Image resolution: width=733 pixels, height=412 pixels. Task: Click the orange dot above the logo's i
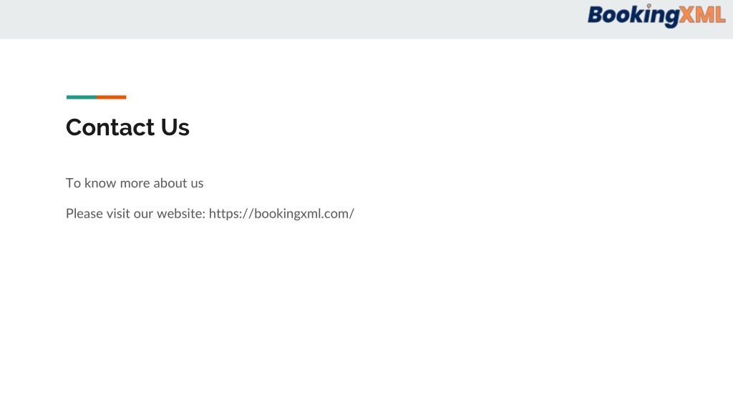point(649,6)
